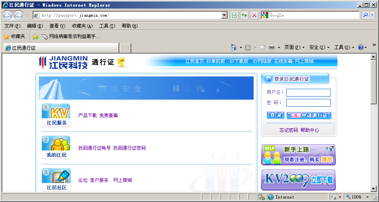Click the Print icon
The image size is (379, 202).
272,47
